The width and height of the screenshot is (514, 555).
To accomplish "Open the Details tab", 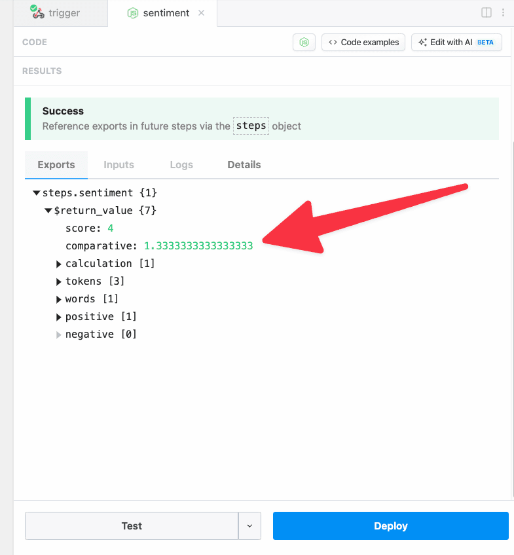I will [x=244, y=165].
